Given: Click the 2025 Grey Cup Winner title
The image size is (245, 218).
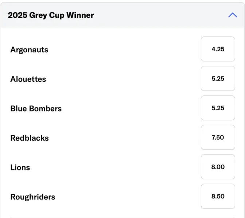Looking at the screenshot, I should (51, 15).
